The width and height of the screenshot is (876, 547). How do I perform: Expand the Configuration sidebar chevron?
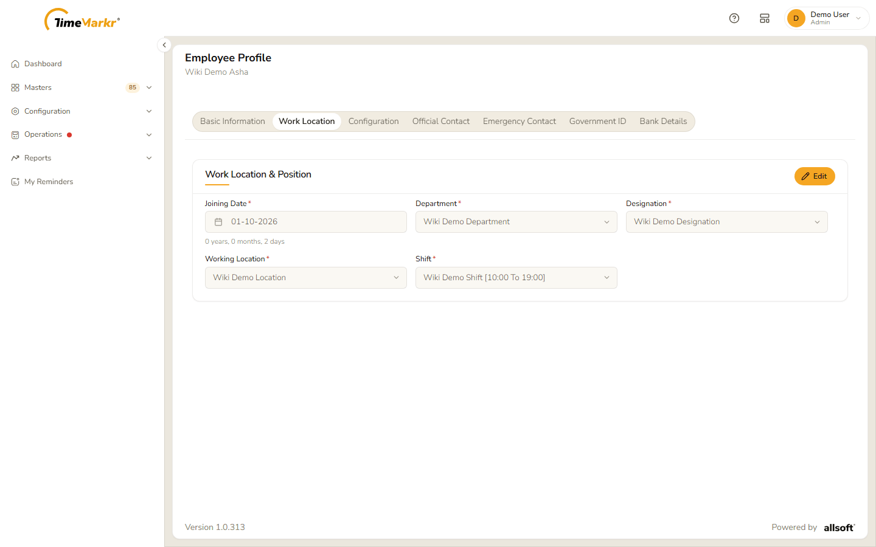click(x=149, y=111)
